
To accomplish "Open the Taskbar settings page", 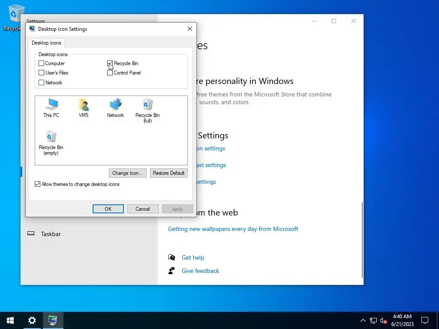I will pos(51,234).
